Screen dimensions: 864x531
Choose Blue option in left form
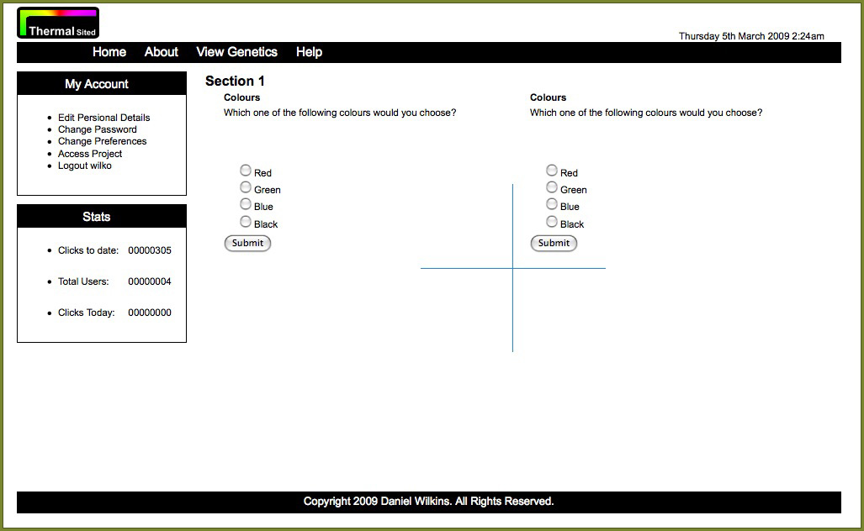246,204
